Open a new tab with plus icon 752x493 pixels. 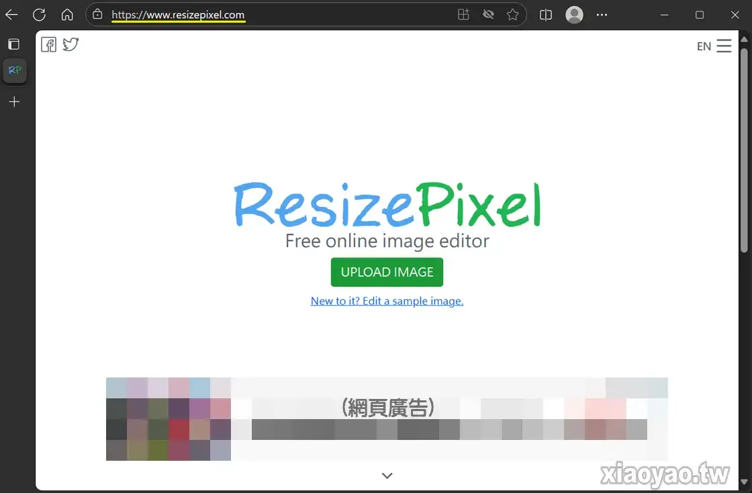tap(14, 101)
